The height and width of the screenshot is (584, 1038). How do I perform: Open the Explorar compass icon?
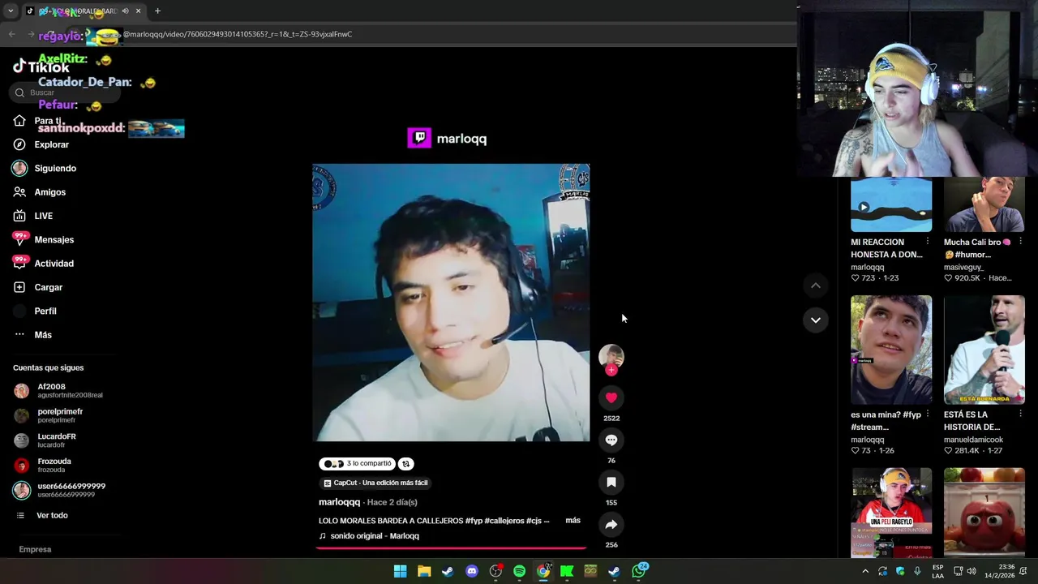pos(19,144)
